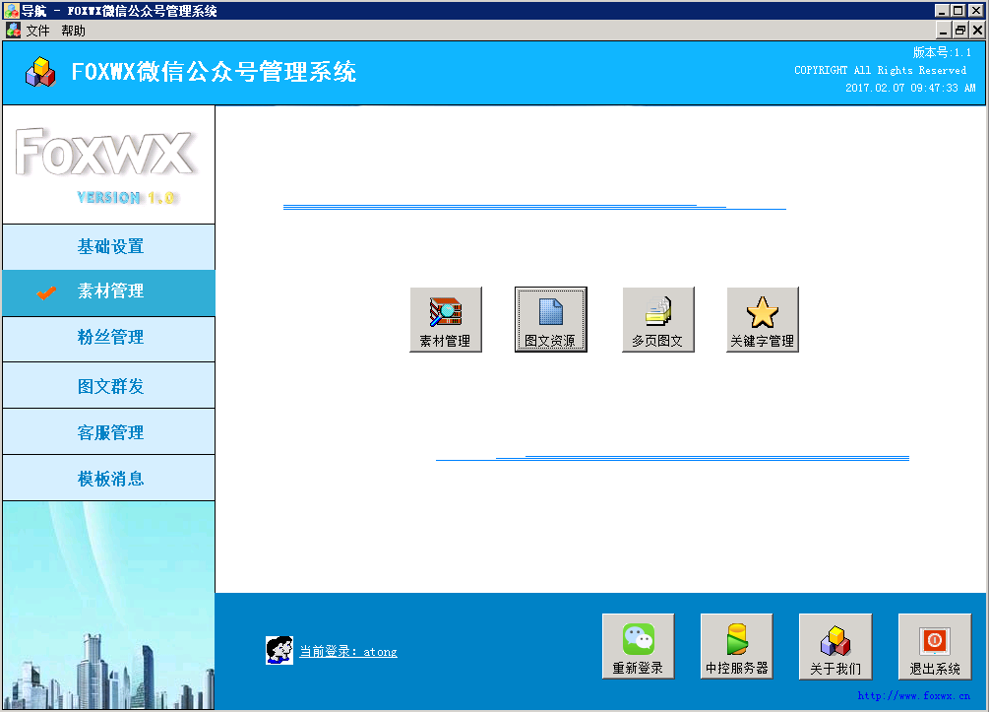Image resolution: width=989 pixels, height=712 pixels.
Task: Click the 版本号:1.1 text
Action: pos(942,52)
